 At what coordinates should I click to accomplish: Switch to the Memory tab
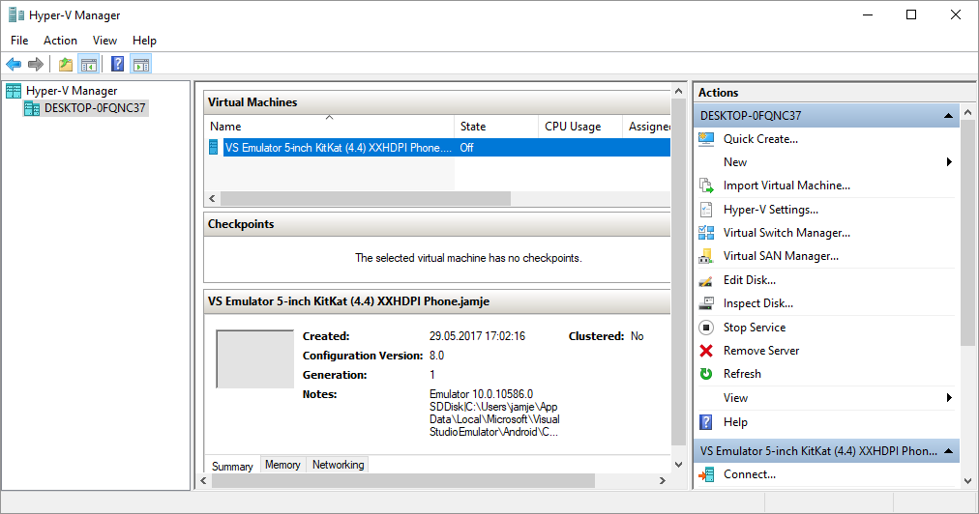282,465
